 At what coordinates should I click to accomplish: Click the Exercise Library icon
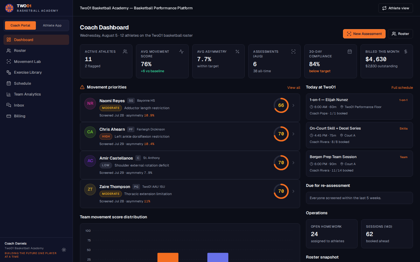tap(9, 72)
